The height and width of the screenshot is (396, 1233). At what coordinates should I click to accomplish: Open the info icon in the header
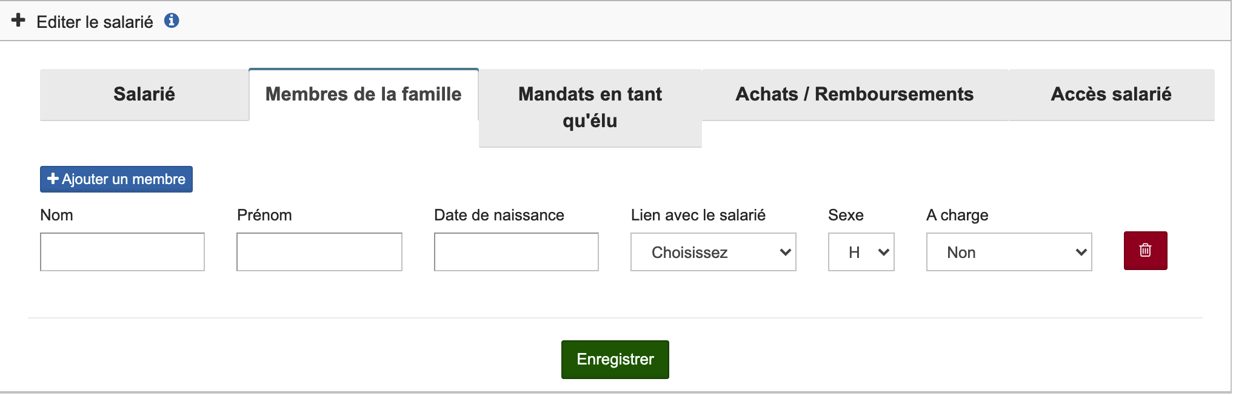pyautogui.click(x=172, y=21)
